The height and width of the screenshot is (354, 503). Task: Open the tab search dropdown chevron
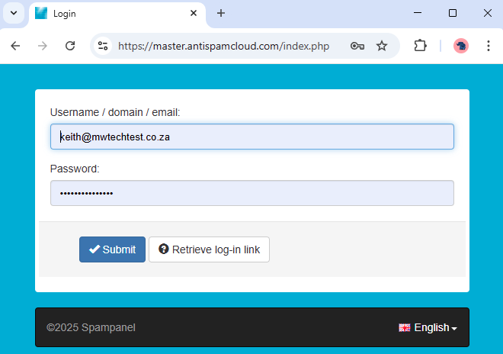(x=13, y=13)
